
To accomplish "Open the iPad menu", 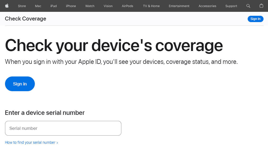I will pos(54,6).
